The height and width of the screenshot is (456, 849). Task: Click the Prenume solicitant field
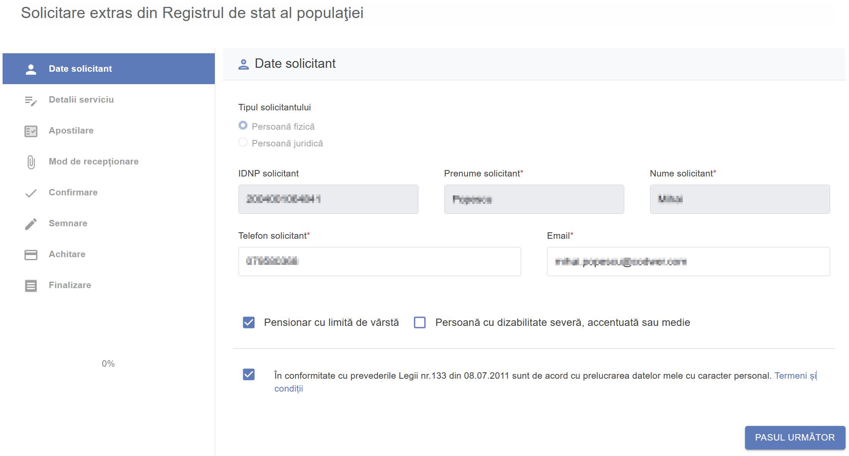point(534,199)
